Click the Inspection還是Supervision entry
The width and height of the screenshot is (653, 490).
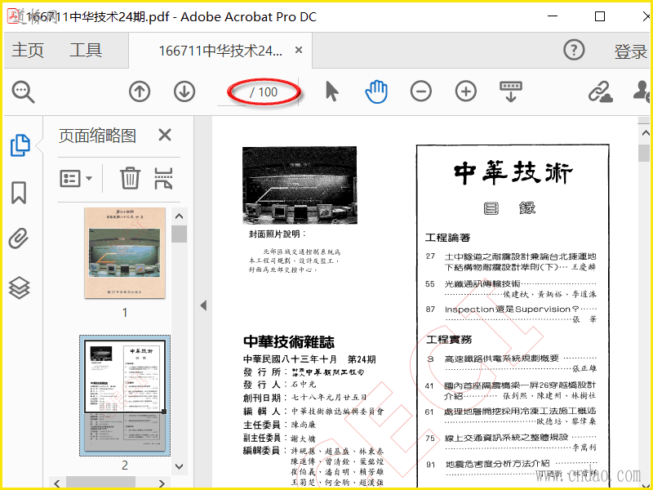(512, 310)
